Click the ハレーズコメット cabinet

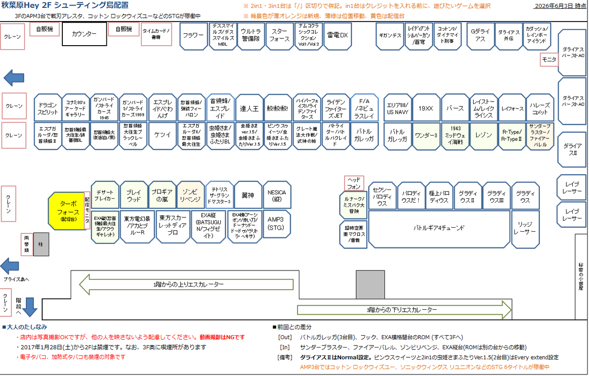click(x=541, y=108)
